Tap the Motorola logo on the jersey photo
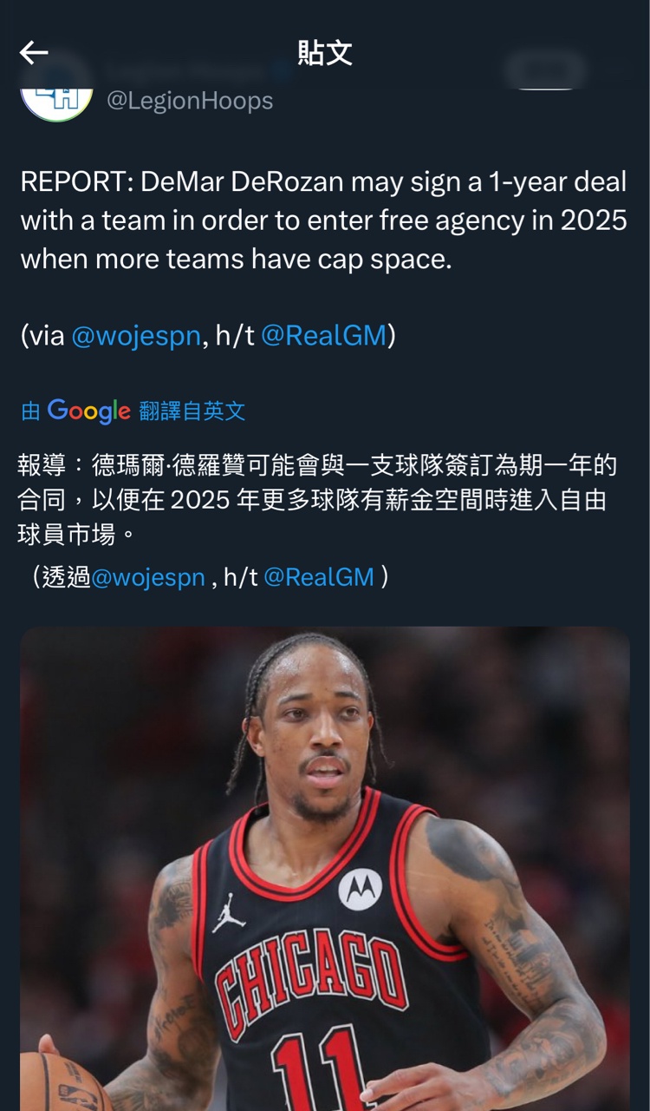The height and width of the screenshot is (1111, 650). point(360,889)
